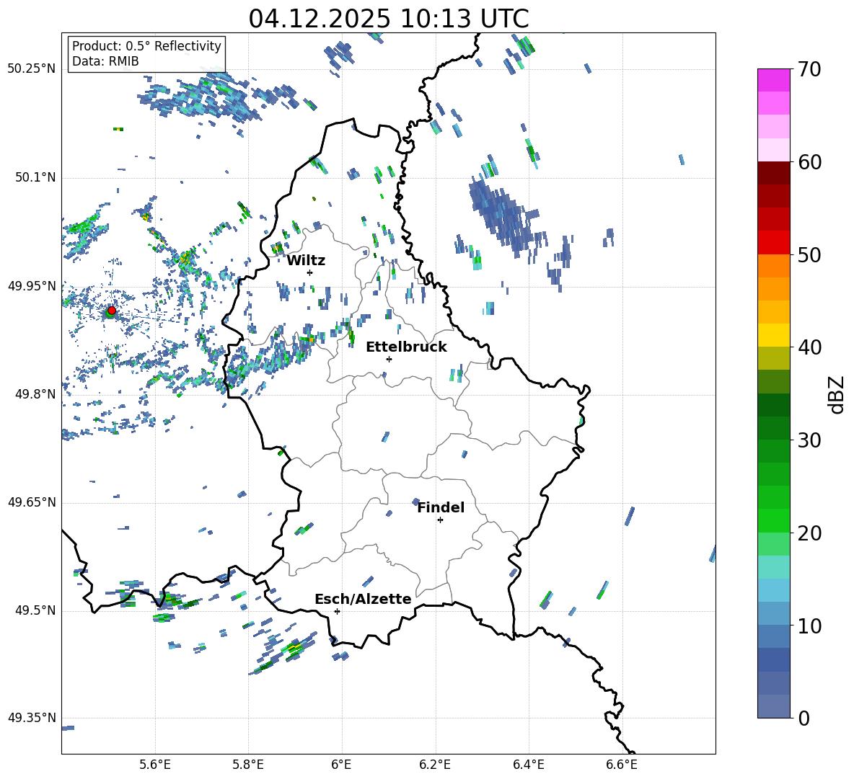Click the Data: RMIB text
The height and width of the screenshot is (779, 854).
(105, 61)
